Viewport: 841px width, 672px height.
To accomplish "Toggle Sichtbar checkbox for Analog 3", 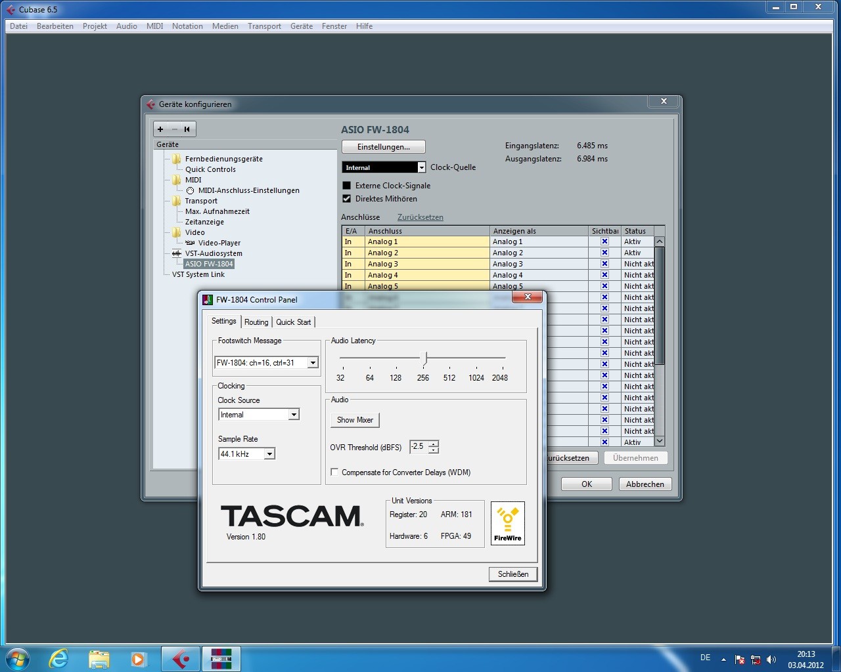I will pyautogui.click(x=604, y=264).
